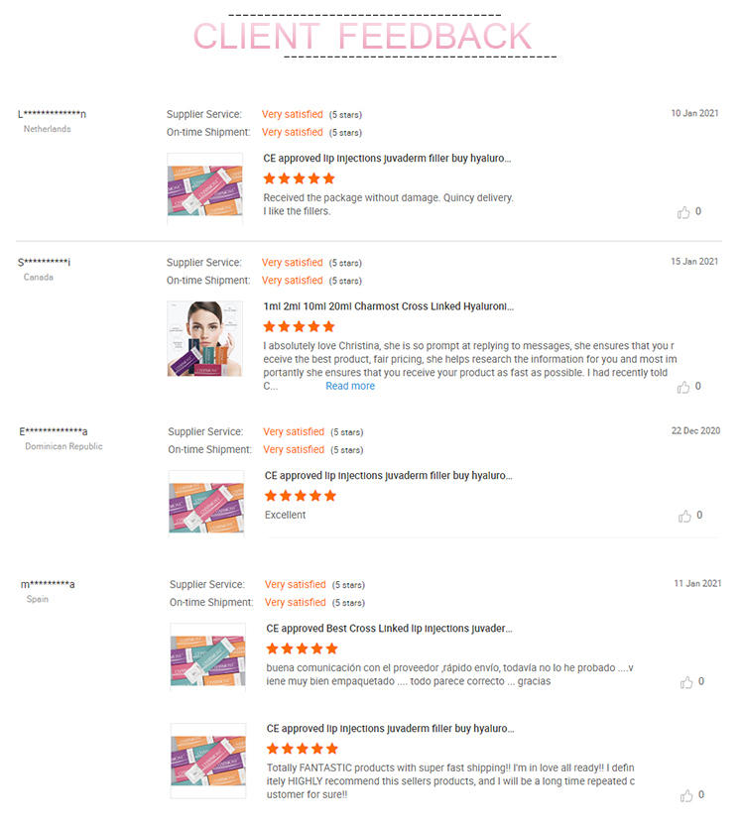Open Netherlands review's "CE approved lip injections" title
The width and height of the screenshot is (744, 826).
387,159
